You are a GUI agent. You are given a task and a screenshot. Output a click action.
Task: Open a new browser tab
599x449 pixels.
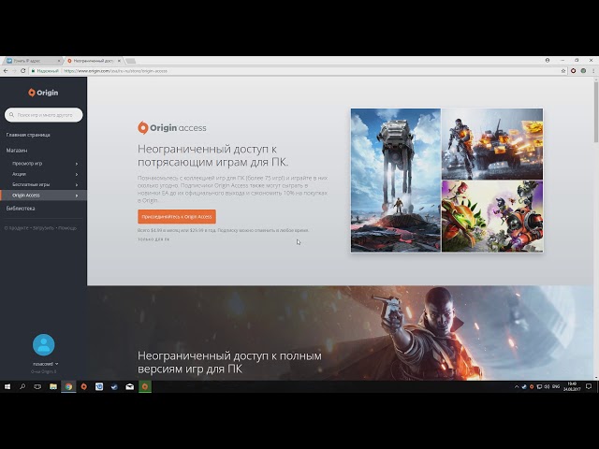tap(131, 61)
